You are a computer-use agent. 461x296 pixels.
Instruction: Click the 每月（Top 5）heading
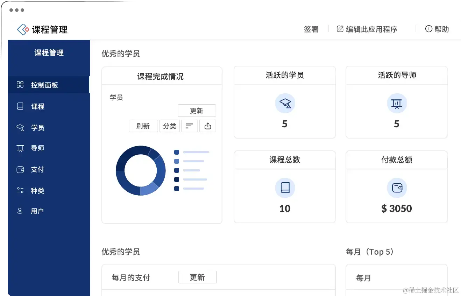[x=370, y=252]
